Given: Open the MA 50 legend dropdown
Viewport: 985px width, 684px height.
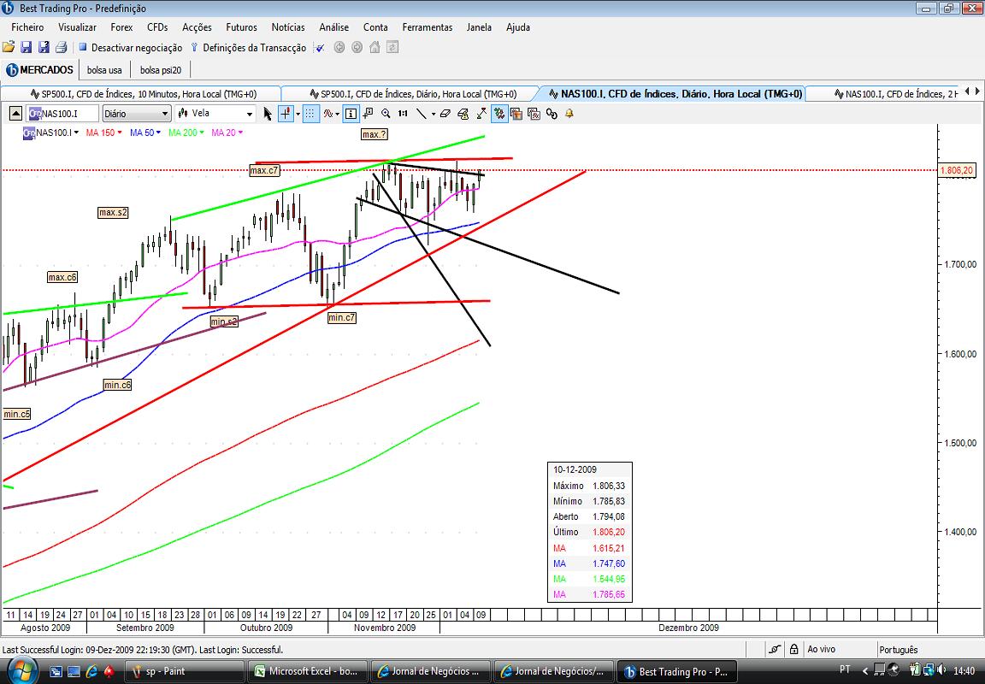Looking at the screenshot, I should pos(158,133).
